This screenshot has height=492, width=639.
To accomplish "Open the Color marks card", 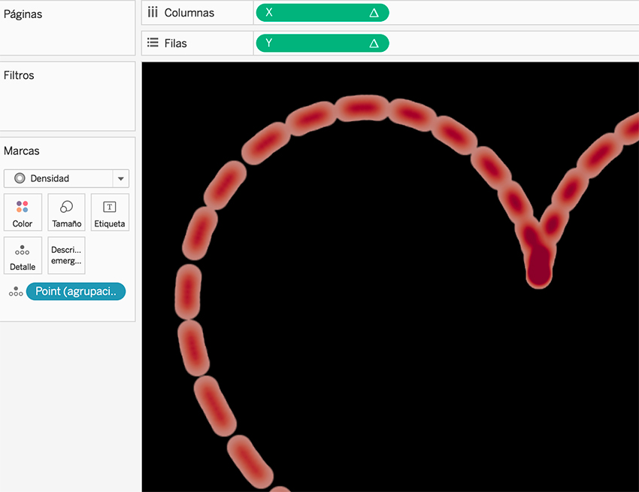I will pyautogui.click(x=23, y=212).
